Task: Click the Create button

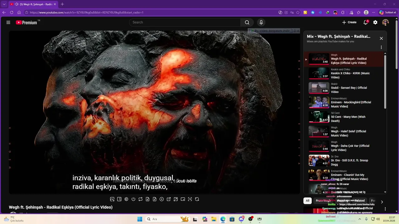Action: click(349, 22)
